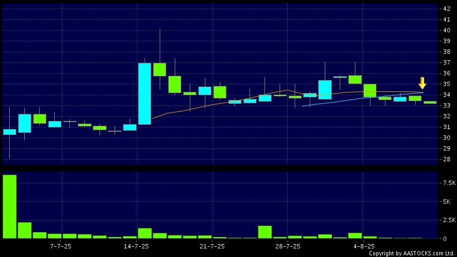Click the 4-8-25 date label
This screenshot has height=257, width=457.
pos(364,246)
